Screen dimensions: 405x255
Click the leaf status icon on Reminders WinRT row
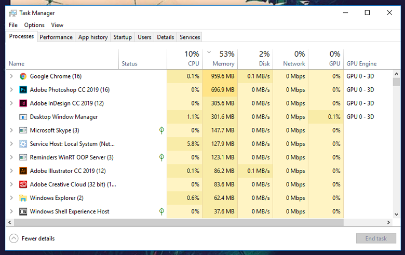161,157
